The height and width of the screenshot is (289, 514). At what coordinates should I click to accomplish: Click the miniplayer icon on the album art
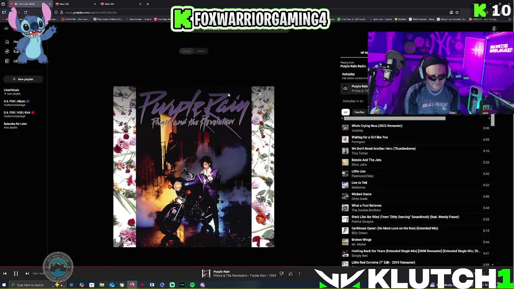coord(259,94)
